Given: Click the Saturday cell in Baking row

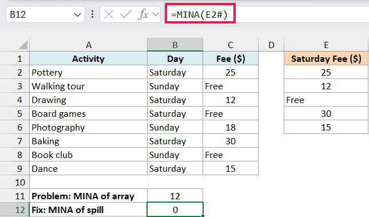Looking at the screenshot, I should tap(175, 141).
